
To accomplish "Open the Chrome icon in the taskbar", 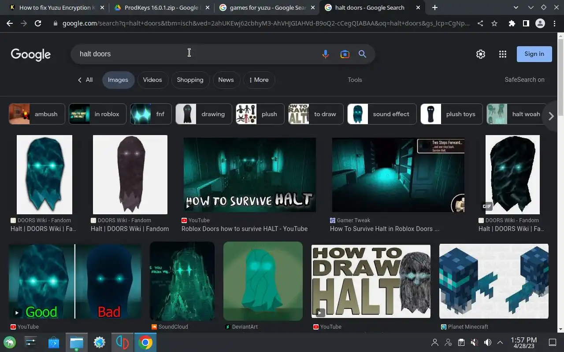I will pos(145,342).
